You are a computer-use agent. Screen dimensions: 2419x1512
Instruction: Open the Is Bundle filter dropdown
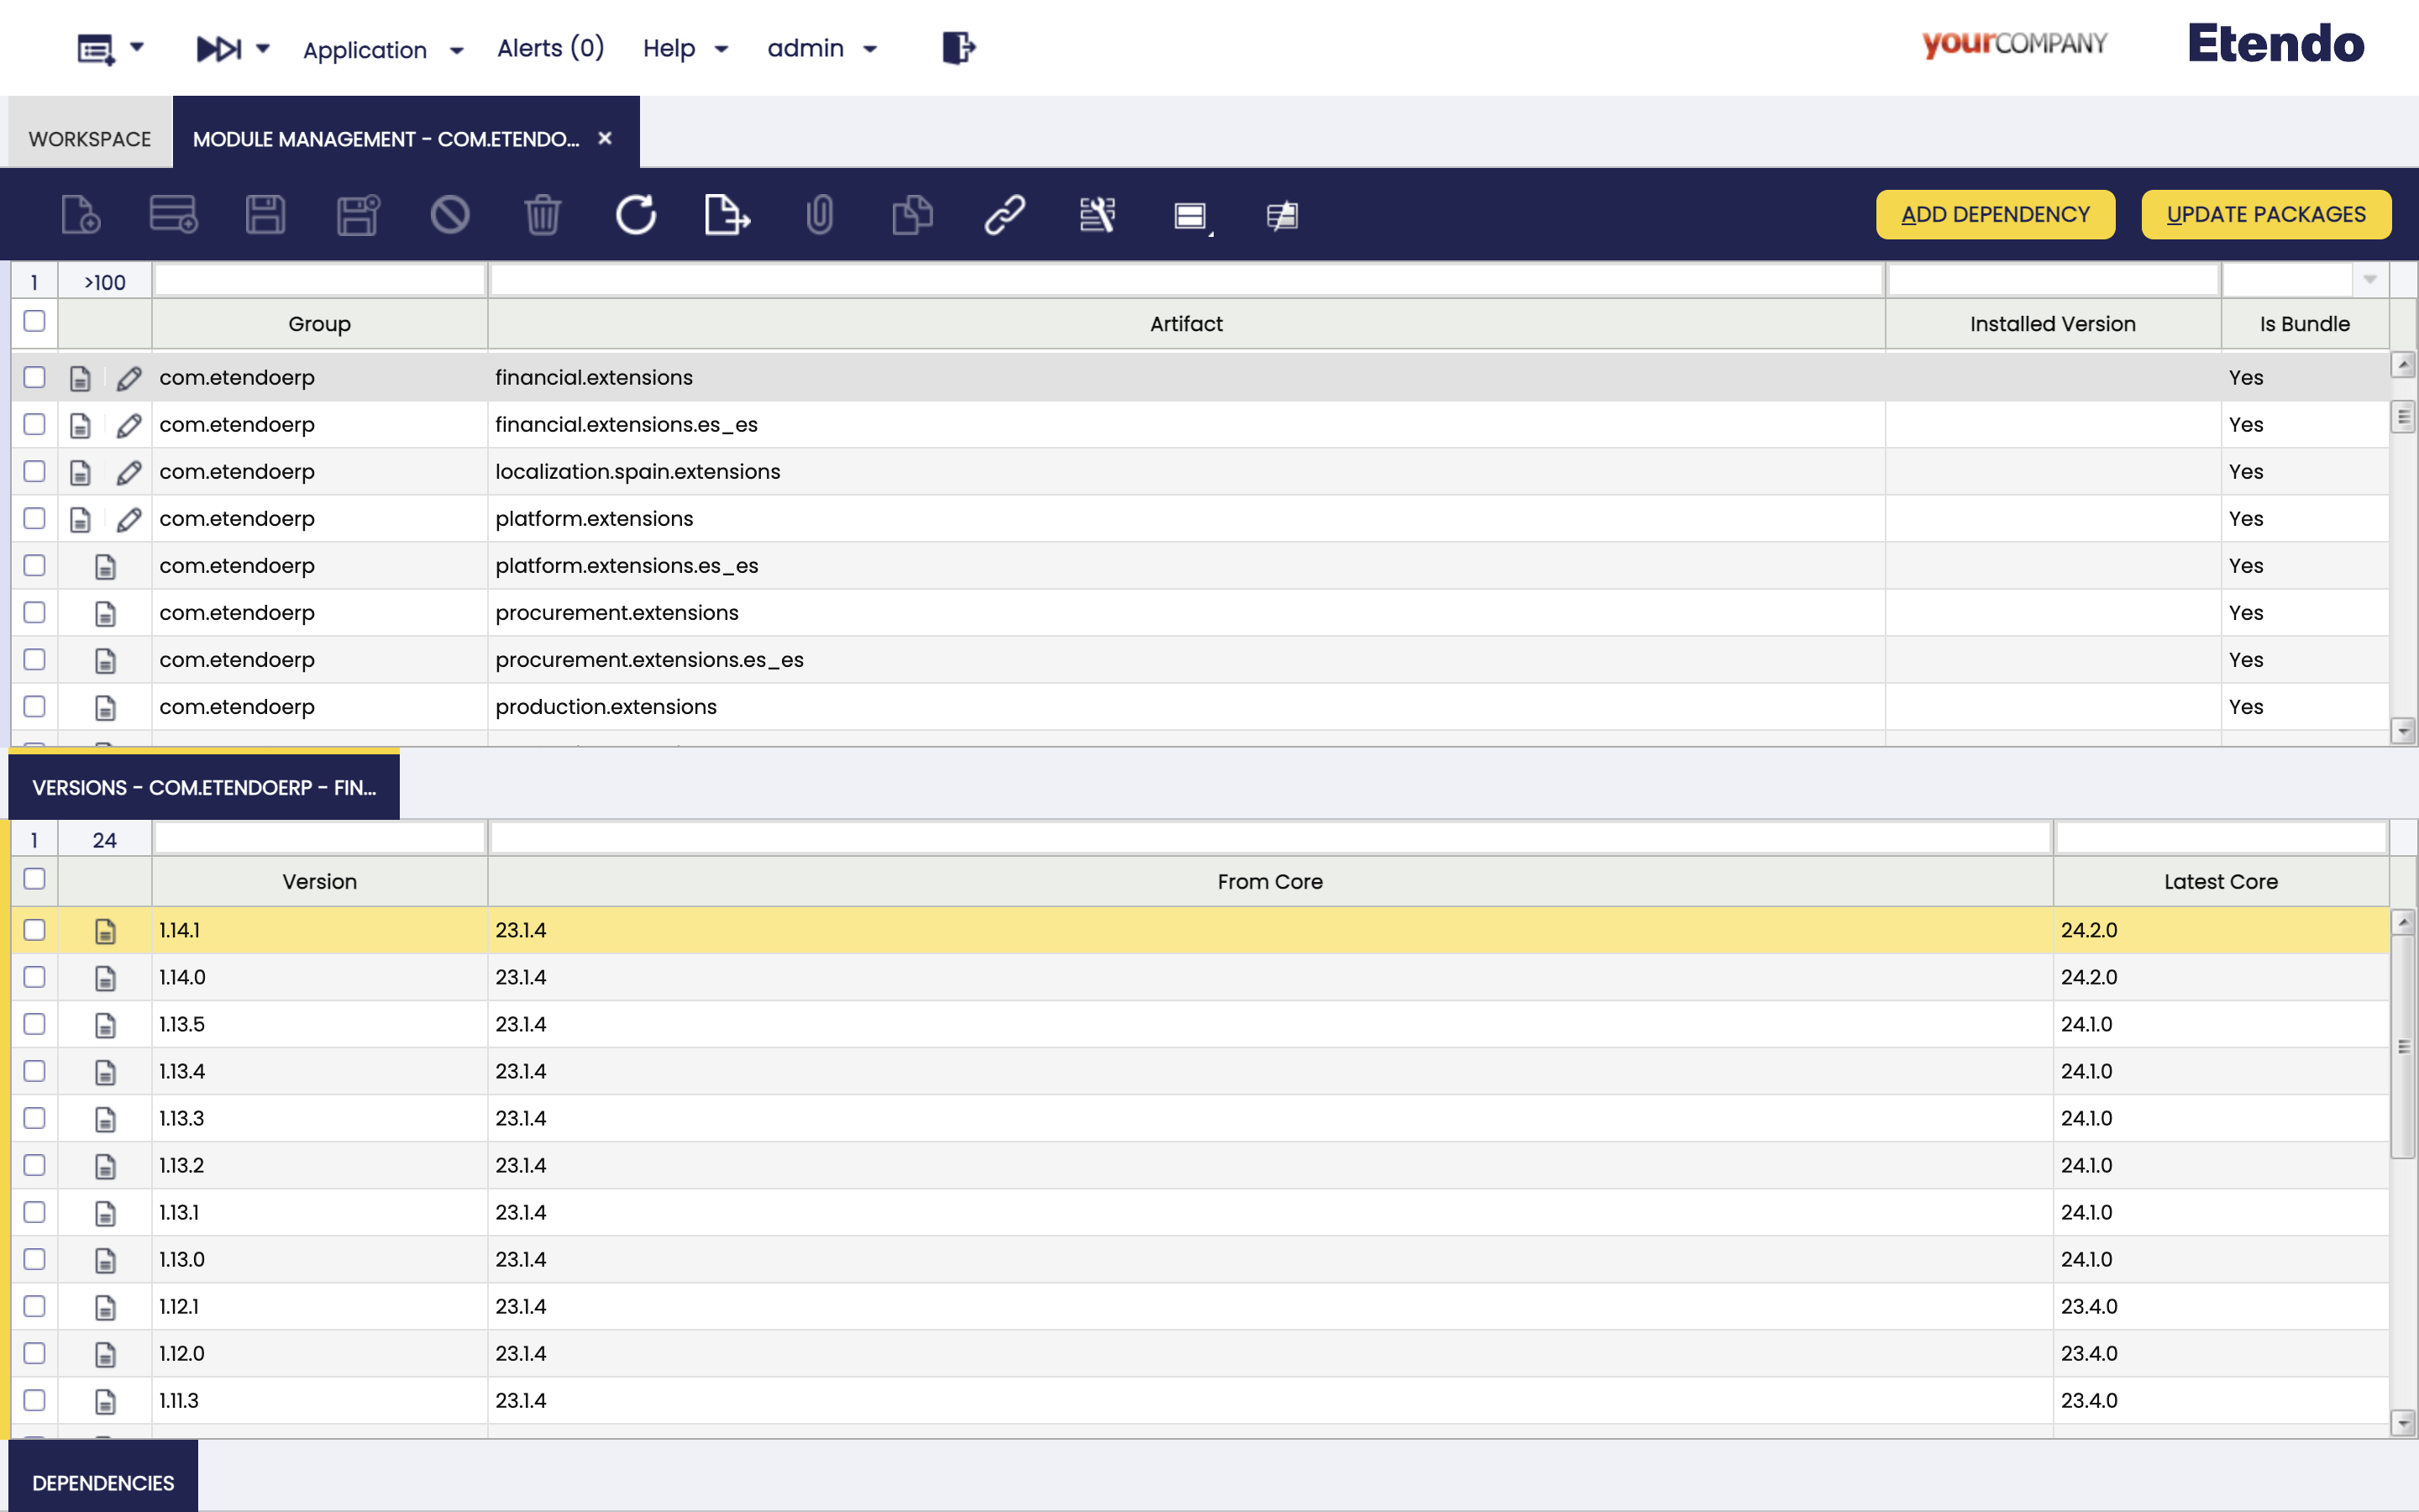2369,280
